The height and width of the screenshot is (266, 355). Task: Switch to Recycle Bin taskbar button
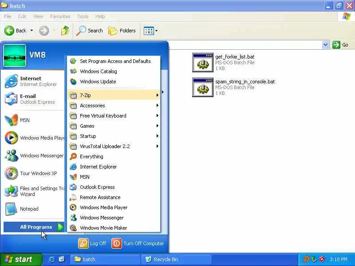pos(177,259)
